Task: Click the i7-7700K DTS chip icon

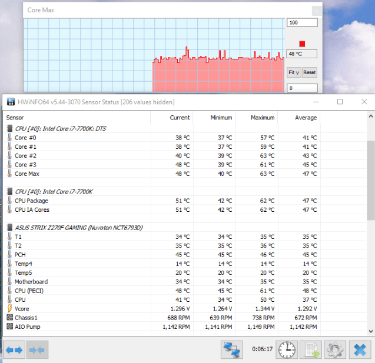Action: (10, 128)
